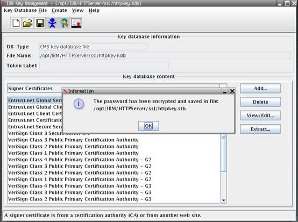Save using the floppy disk icon
The height and width of the screenshot is (222, 298).
pyautogui.click(x=40, y=23)
